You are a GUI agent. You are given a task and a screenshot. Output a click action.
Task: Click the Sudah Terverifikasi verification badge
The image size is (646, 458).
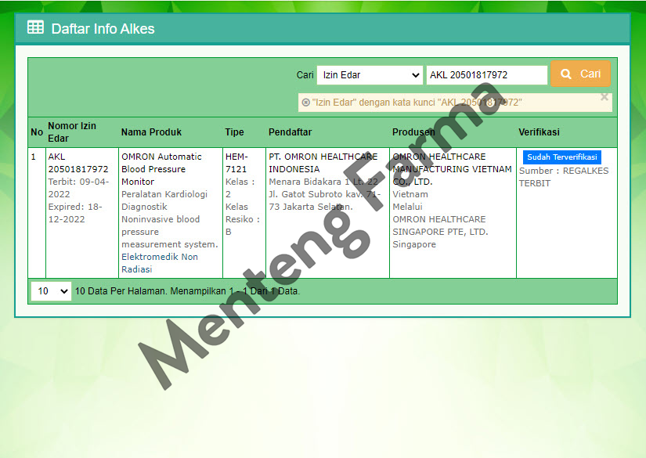561,157
